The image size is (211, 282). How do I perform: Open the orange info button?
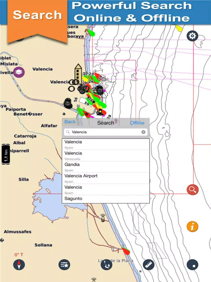tap(192, 226)
